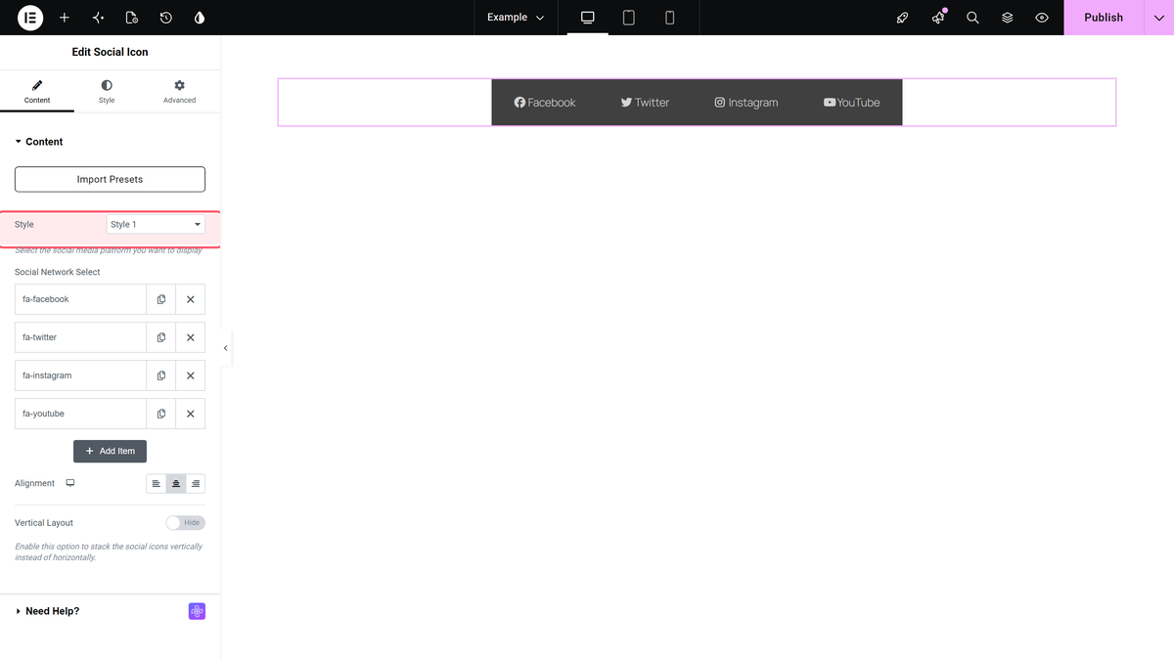Open the revision History clock icon

[x=166, y=18]
